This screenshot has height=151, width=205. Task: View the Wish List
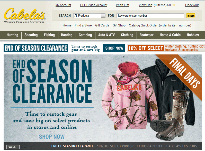pyautogui.click(x=122, y=5)
